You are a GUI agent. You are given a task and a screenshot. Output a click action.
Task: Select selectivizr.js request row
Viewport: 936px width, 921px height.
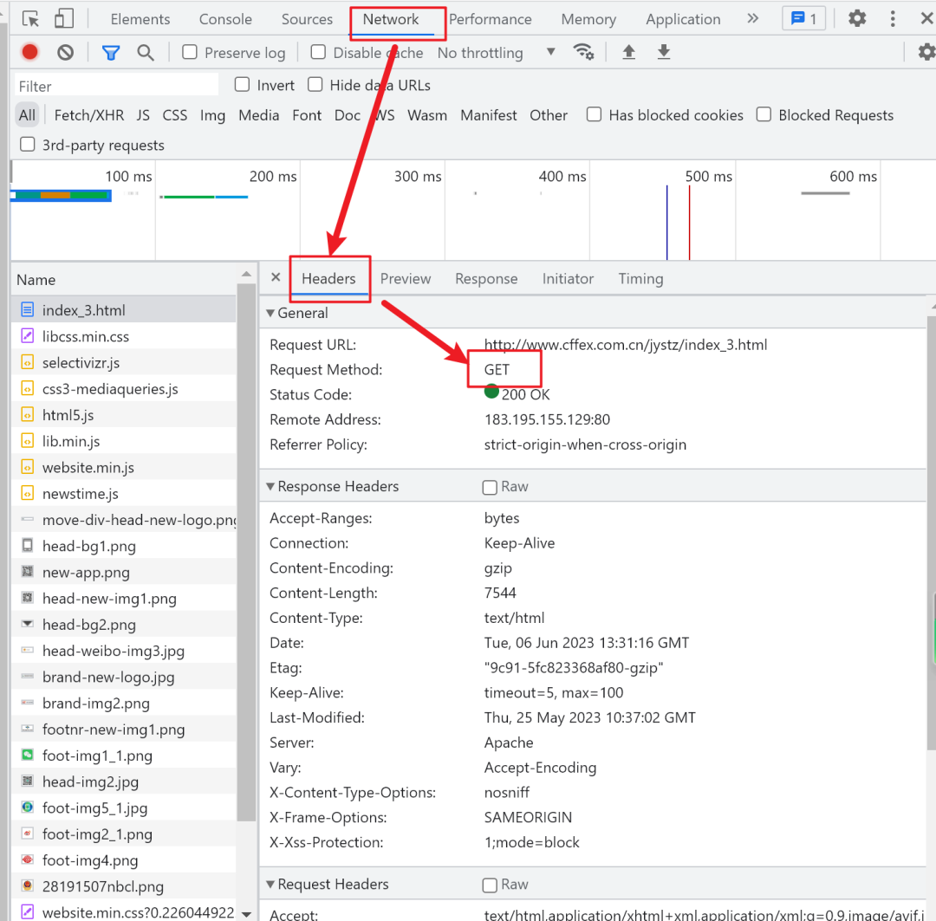pyautogui.click(x=124, y=362)
